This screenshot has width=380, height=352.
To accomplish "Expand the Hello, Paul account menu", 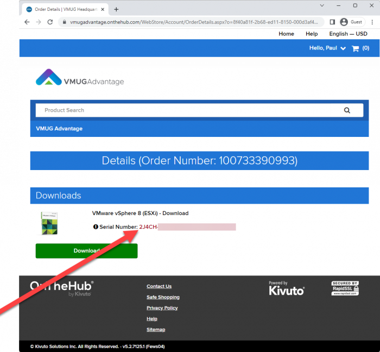I will [x=327, y=48].
